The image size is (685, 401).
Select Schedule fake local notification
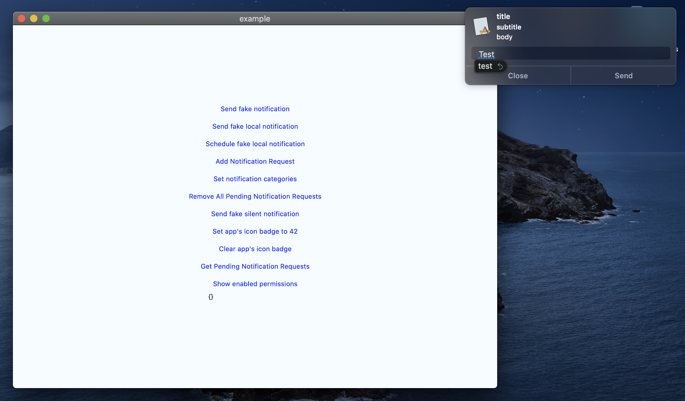pos(255,144)
